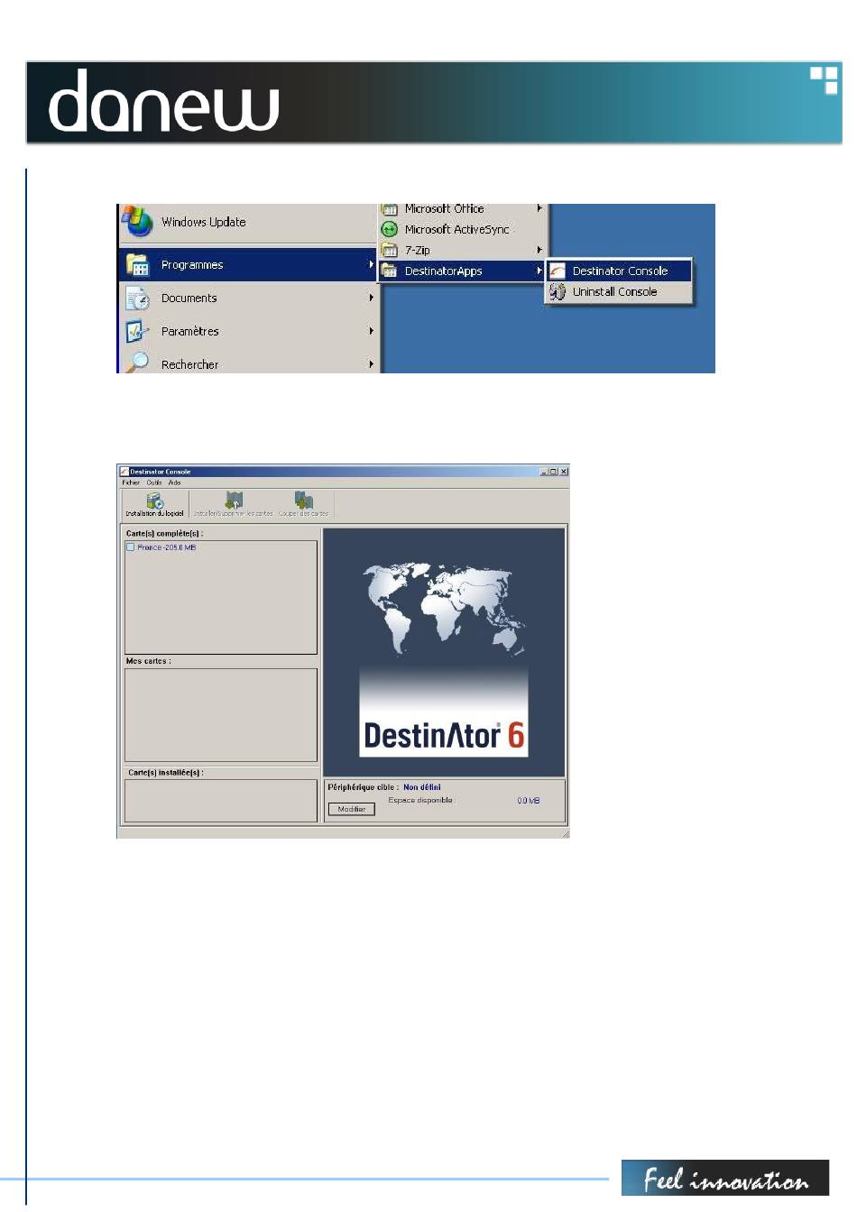The width and height of the screenshot is (857, 1212).
Task: Click the Carte(s) installée(s) heading
Action: pyautogui.click(x=166, y=773)
